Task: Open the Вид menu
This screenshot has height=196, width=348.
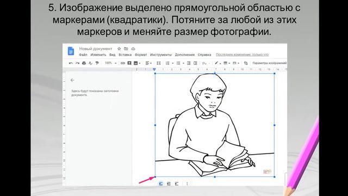Action: (113, 54)
